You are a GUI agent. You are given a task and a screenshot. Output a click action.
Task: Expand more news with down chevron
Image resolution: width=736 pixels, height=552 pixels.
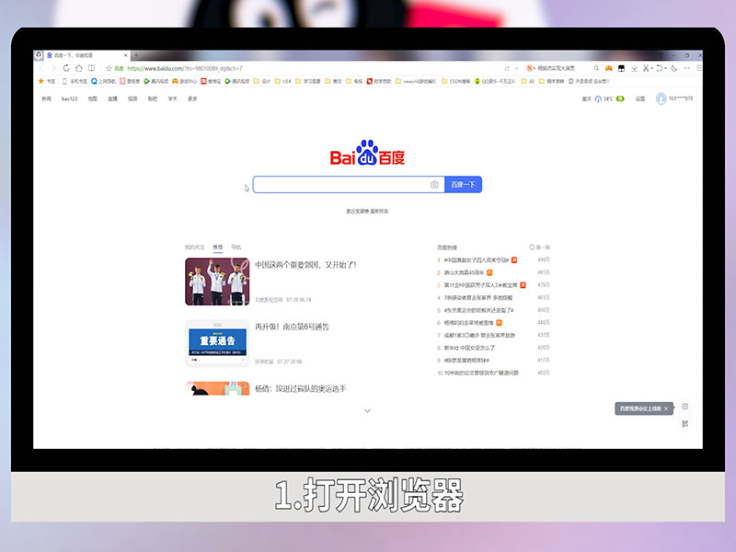coord(367,410)
